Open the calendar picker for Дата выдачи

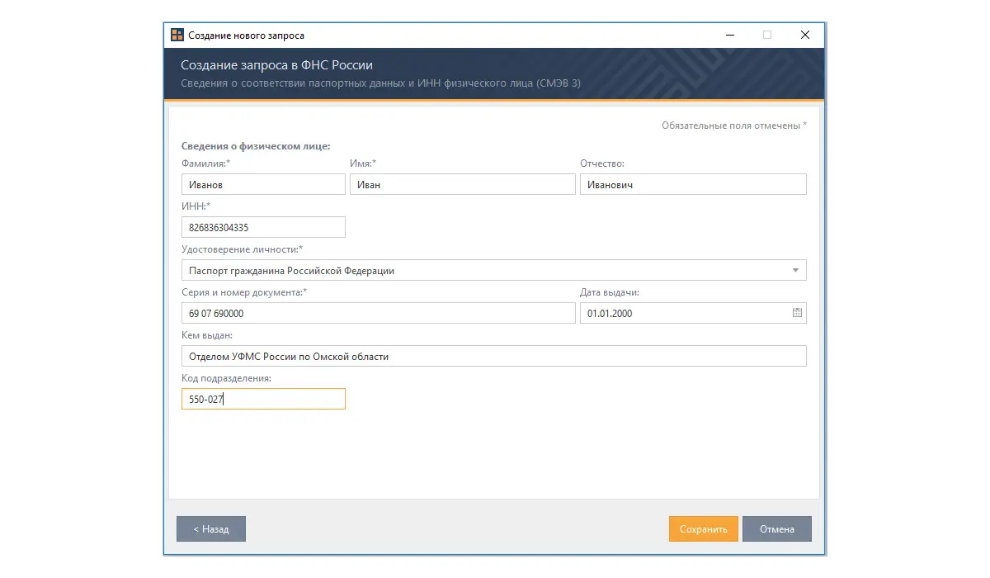coord(797,313)
